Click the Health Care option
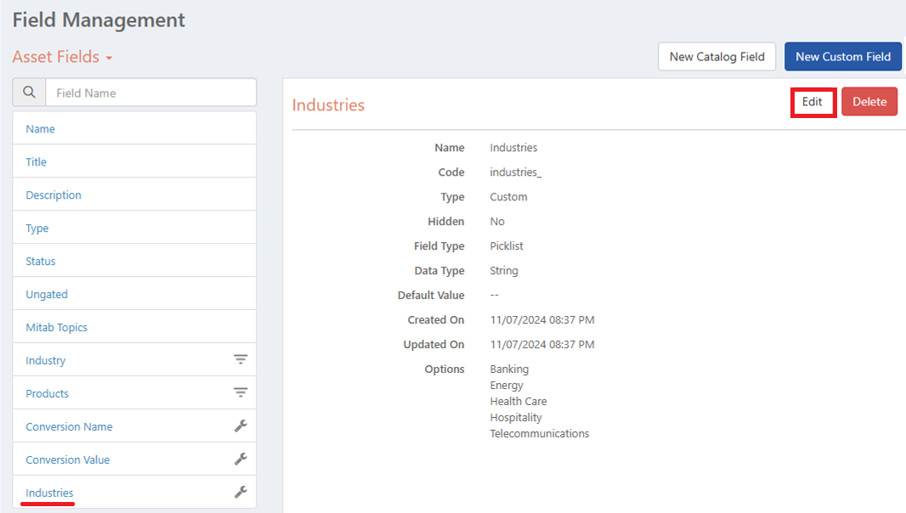 click(518, 402)
